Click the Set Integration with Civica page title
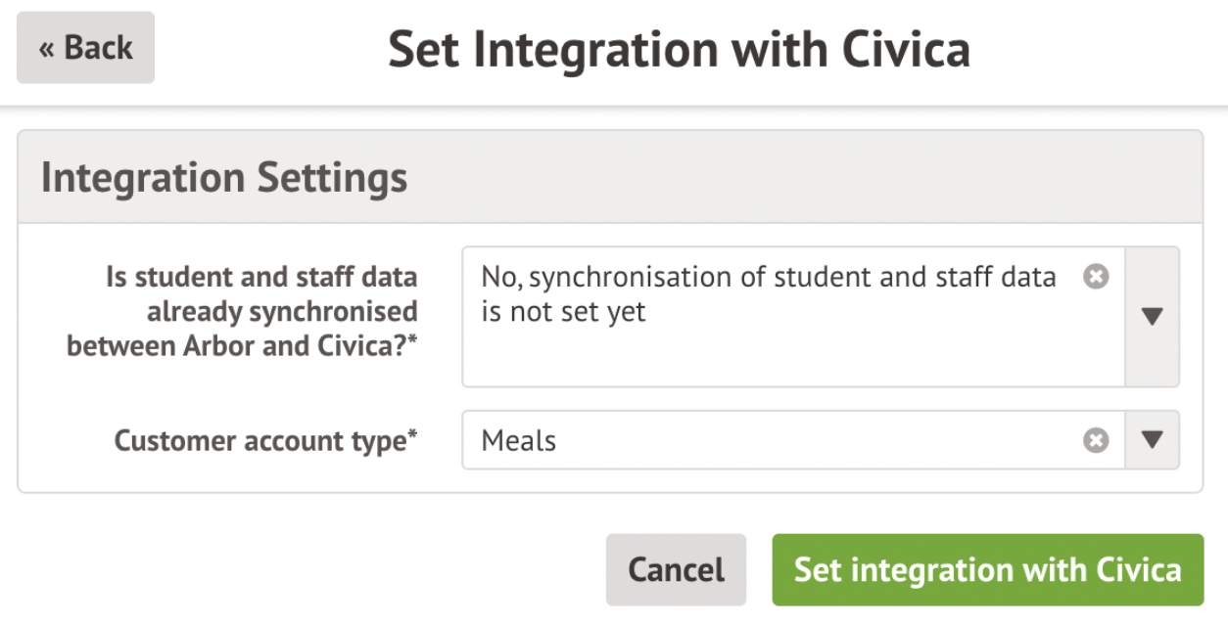 click(x=679, y=49)
